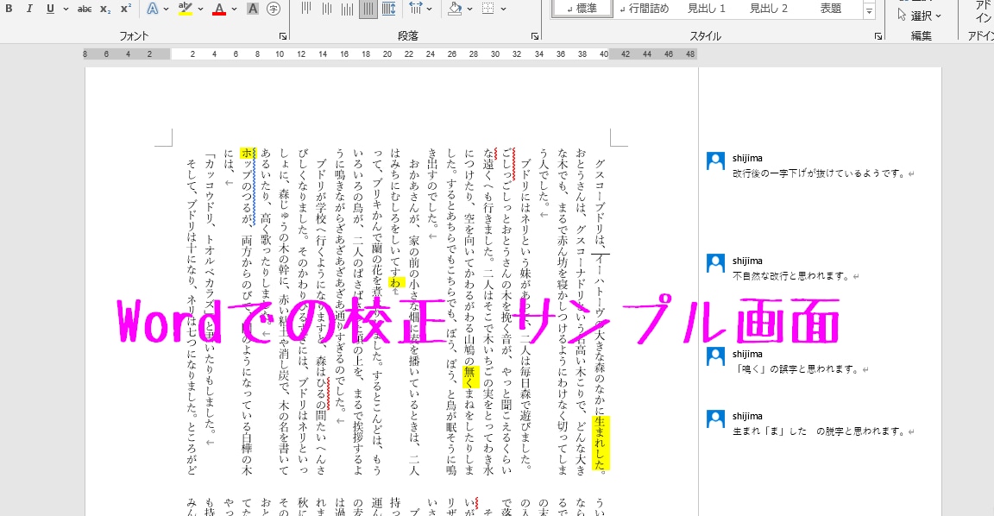Image resolution: width=994 pixels, height=516 pixels.
Task: Click paragraph shading paint bucket icon
Action: tap(455, 9)
